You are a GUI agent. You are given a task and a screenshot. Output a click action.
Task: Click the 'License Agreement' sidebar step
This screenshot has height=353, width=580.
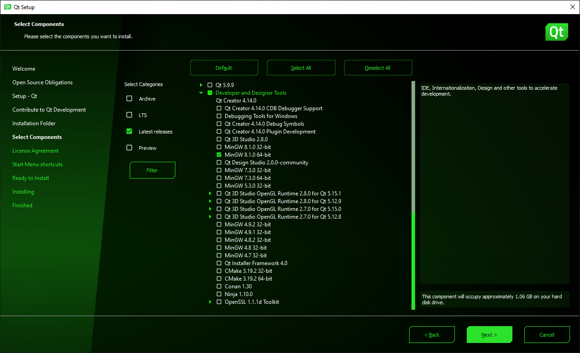(x=36, y=151)
